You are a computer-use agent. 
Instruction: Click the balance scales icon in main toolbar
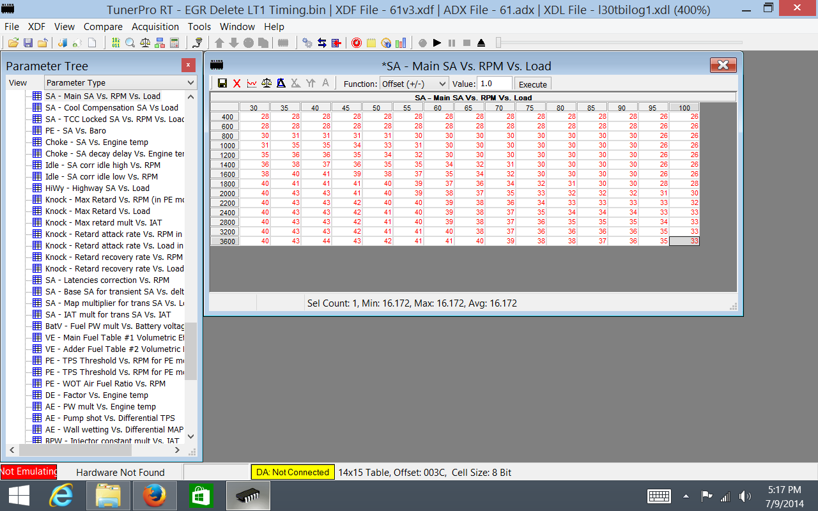point(145,43)
